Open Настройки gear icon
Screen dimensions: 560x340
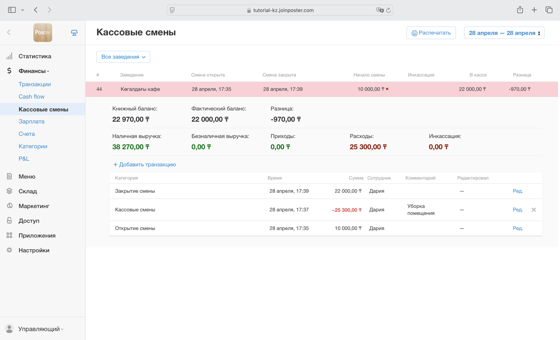point(9,250)
